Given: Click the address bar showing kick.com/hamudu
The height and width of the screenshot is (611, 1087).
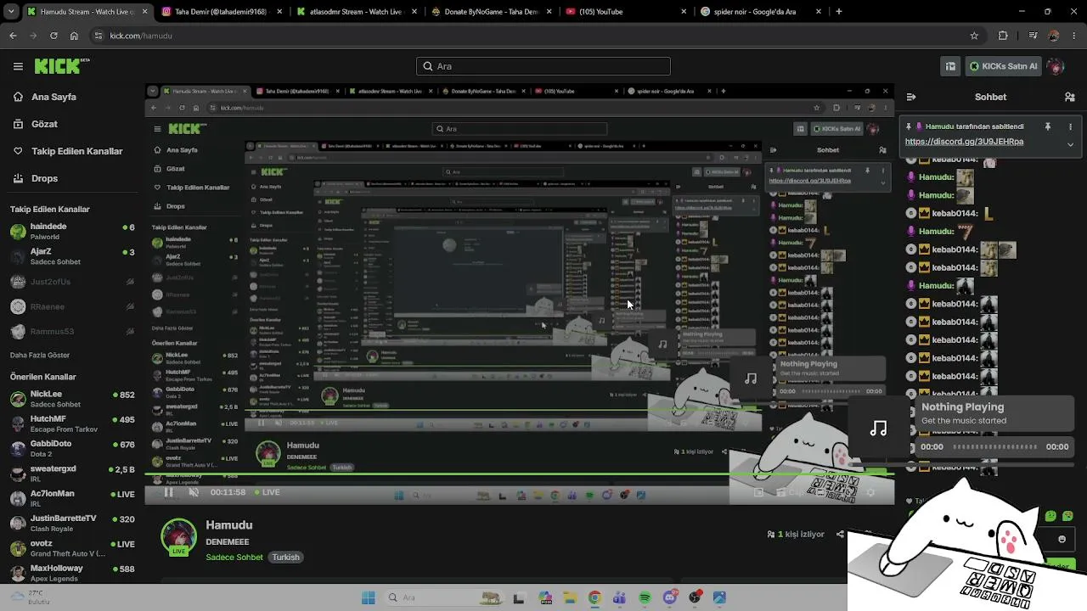Looking at the screenshot, I should tap(535, 36).
